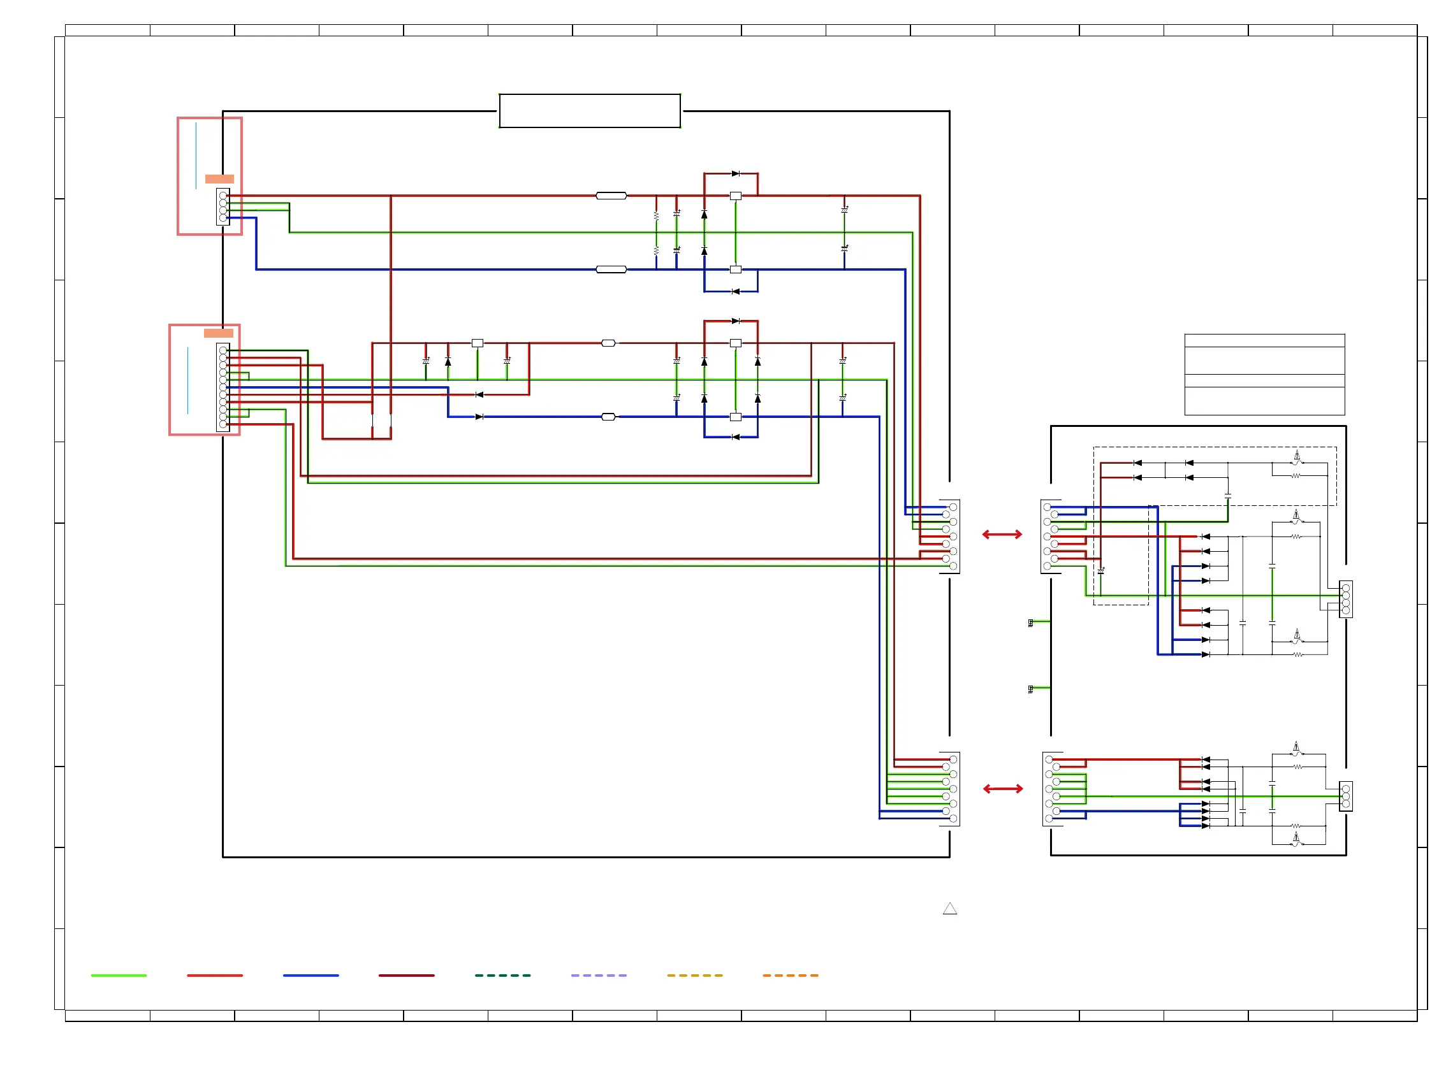1446x1073 pixels.
Task: Click the upper-left orange label rectangle
Action: pos(219,178)
